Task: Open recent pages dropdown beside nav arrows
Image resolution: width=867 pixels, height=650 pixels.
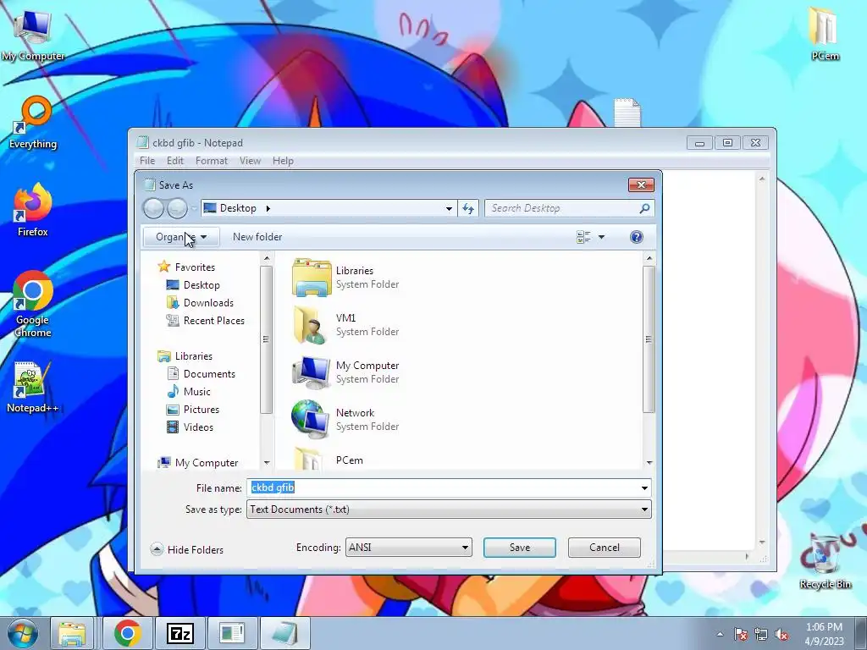Action: coord(194,208)
